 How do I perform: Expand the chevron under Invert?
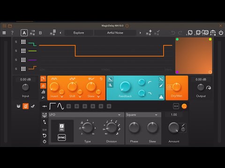[62, 97]
